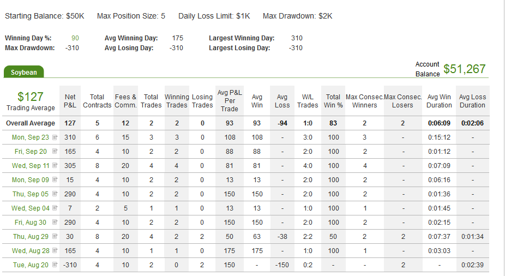The height and width of the screenshot is (276, 505).
Task: Open the note icon beside Wed, Aug 28
Action: (55, 250)
